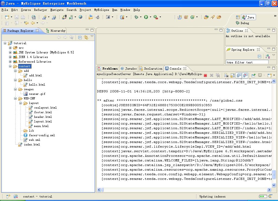Switch to the Problems tab

point(108,69)
